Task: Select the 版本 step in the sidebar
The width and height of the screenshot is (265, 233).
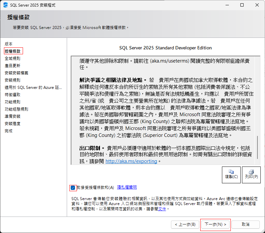Action: 9,44
